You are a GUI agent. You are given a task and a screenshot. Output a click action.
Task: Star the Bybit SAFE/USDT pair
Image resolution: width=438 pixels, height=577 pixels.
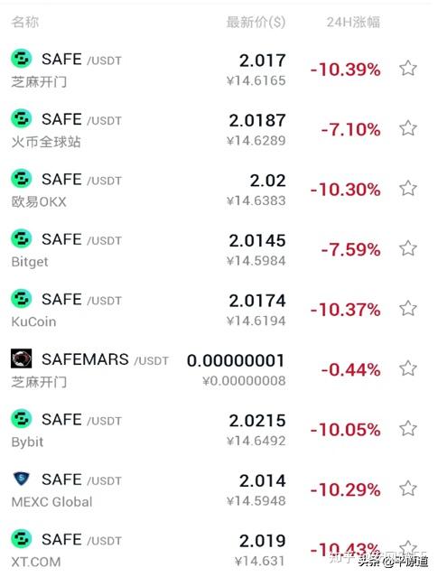pyautogui.click(x=408, y=428)
